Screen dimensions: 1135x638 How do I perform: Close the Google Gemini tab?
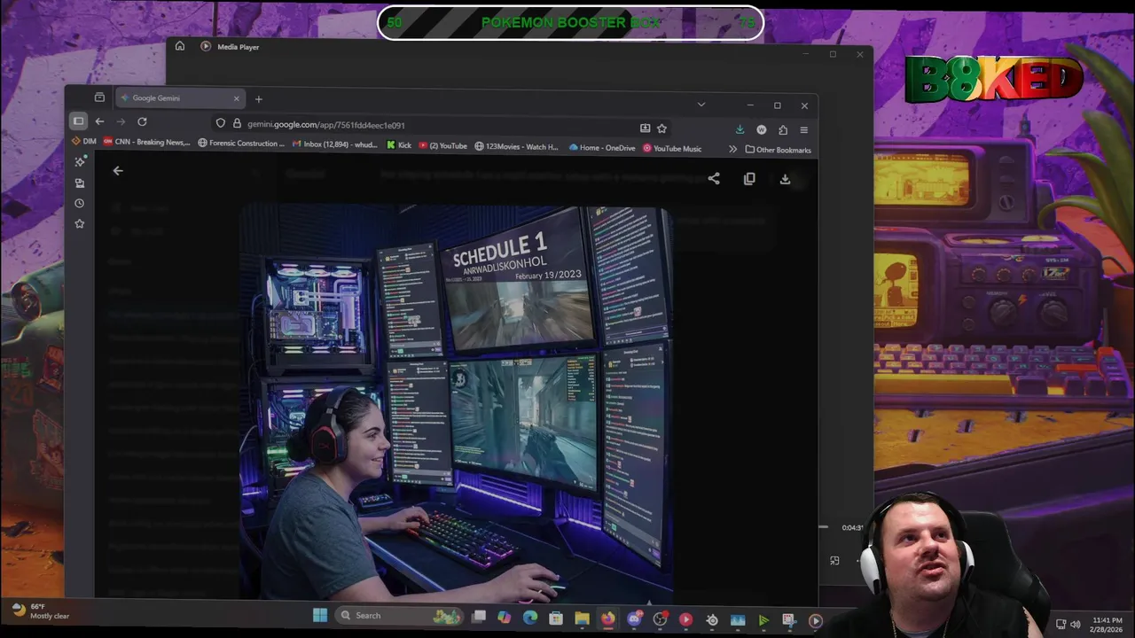pyautogui.click(x=236, y=98)
